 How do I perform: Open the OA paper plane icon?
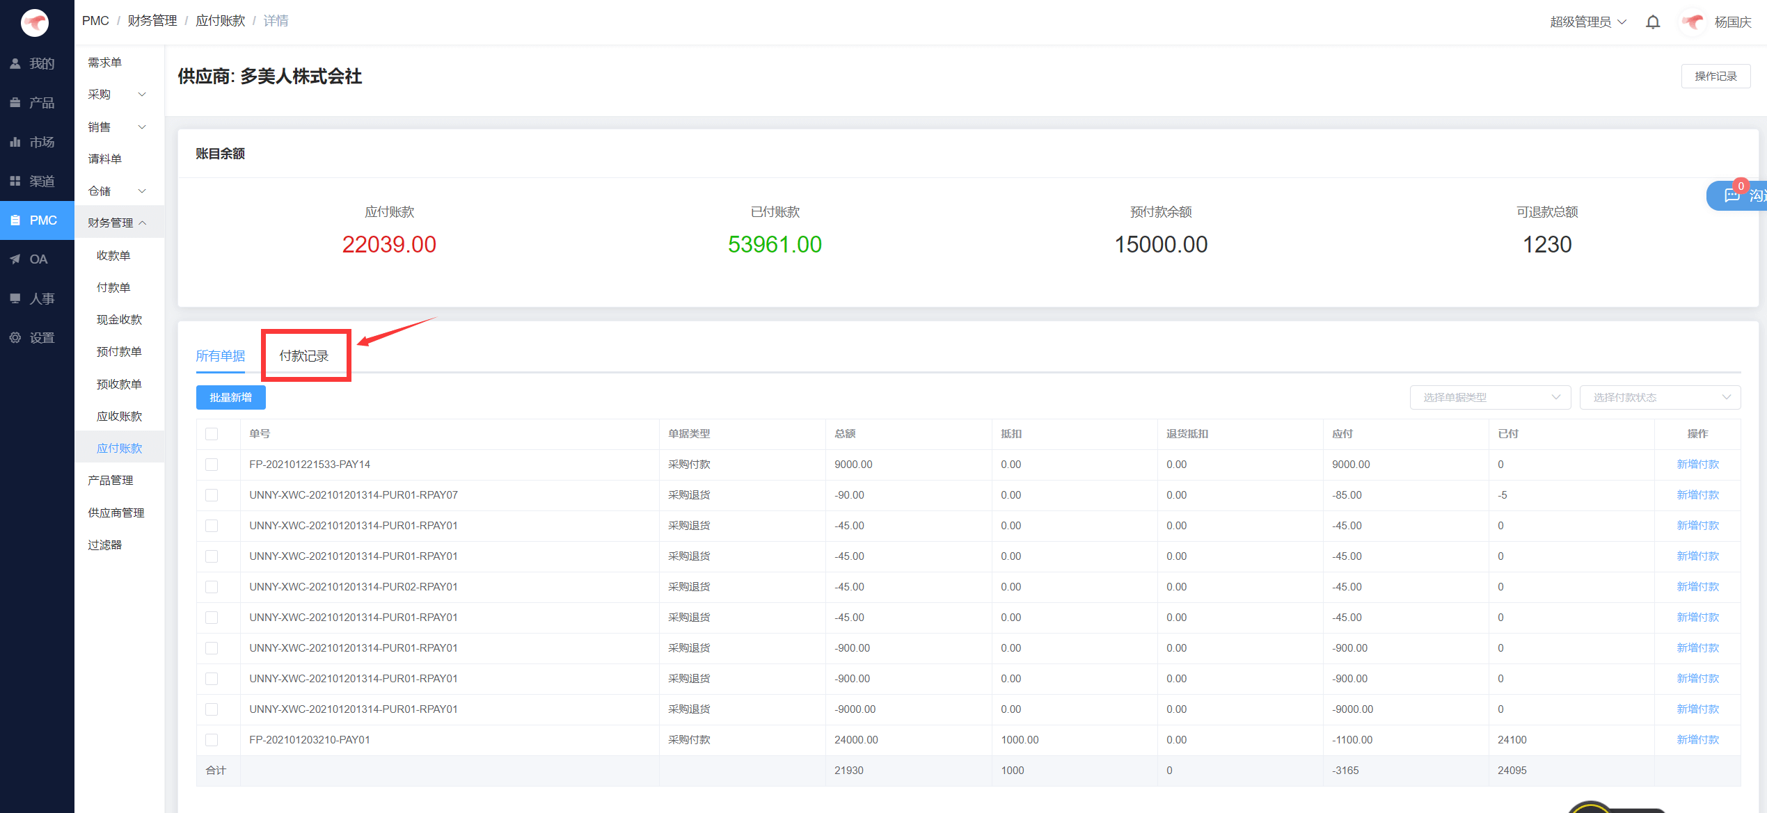15,259
